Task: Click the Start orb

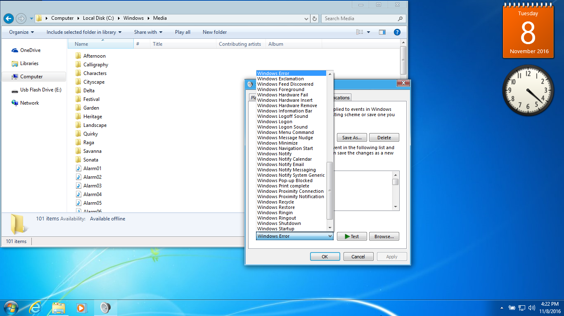Action: pos(10,307)
